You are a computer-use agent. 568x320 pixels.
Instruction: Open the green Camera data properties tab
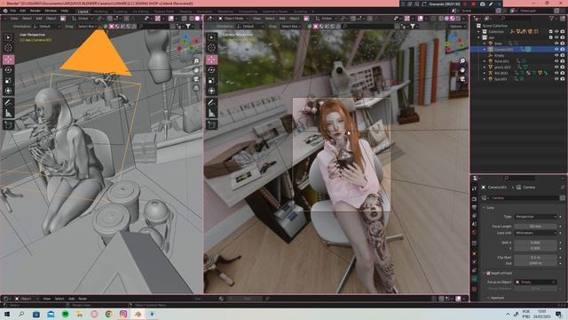474,278
